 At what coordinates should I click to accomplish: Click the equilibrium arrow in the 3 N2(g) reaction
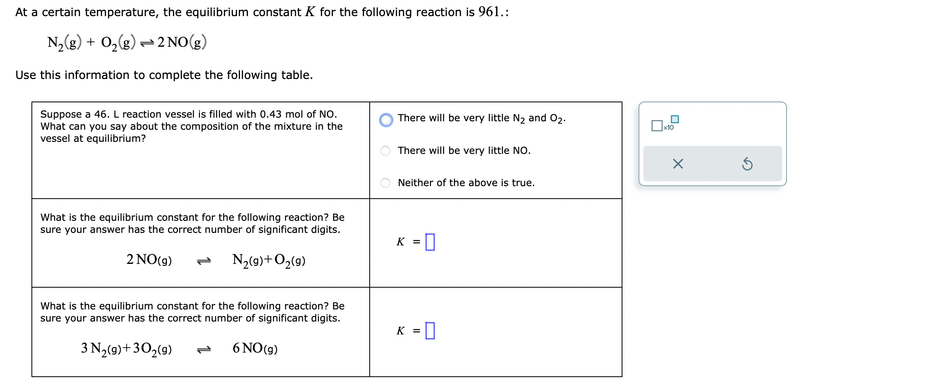tap(205, 349)
